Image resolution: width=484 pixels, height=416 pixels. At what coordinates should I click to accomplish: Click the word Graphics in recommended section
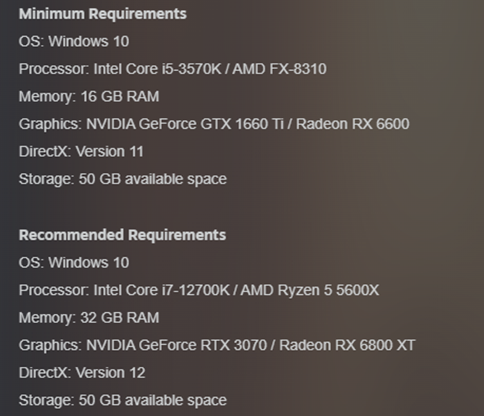tap(50, 345)
